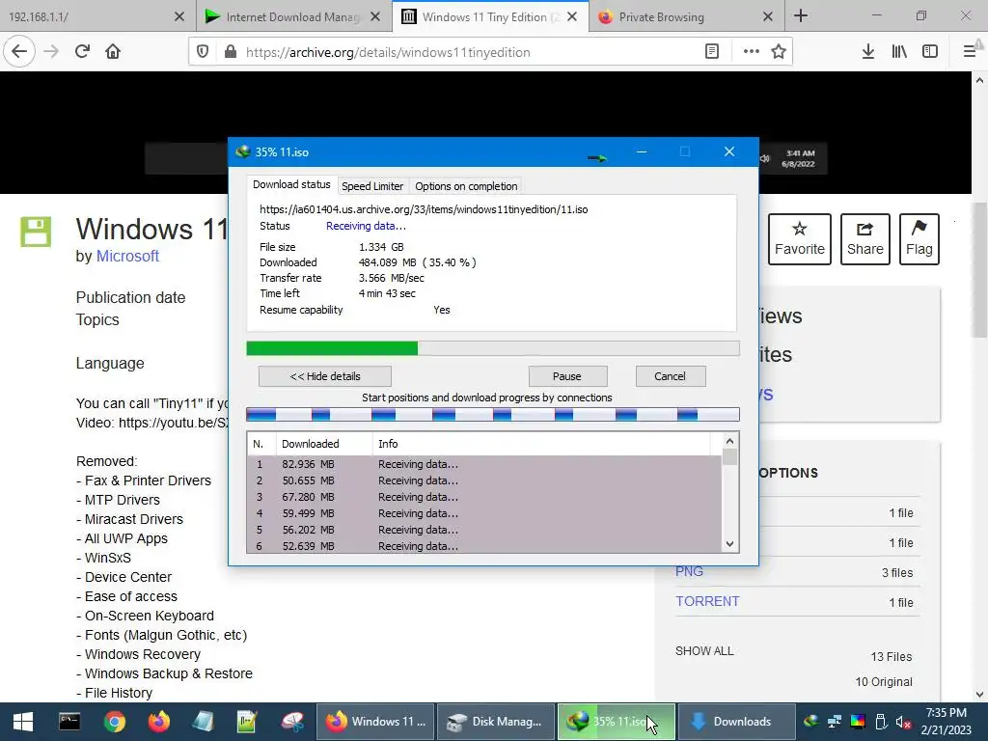Open the PNG download option

point(689,571)
